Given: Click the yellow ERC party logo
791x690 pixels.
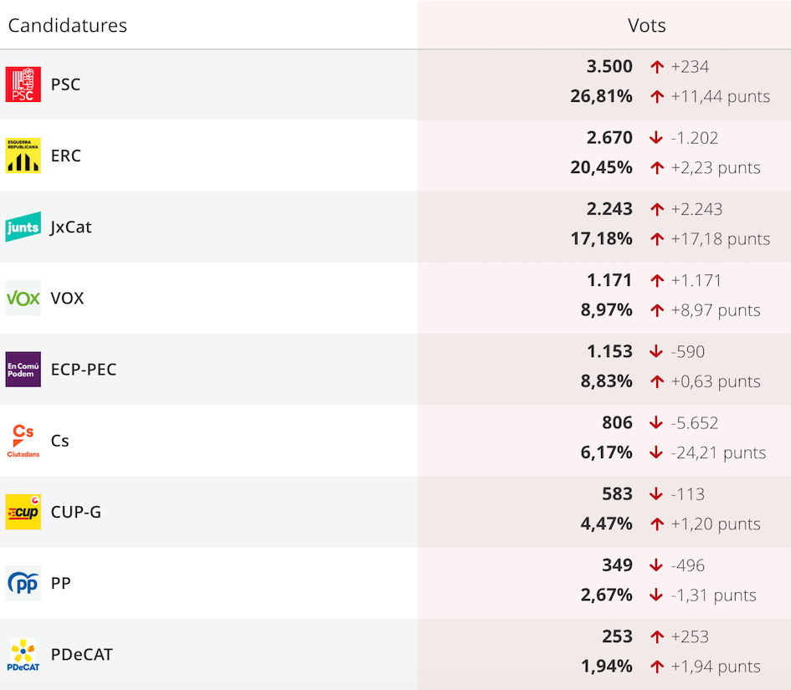Looking at the screenshot, I should pyautogui.click(x=23, y=156).
